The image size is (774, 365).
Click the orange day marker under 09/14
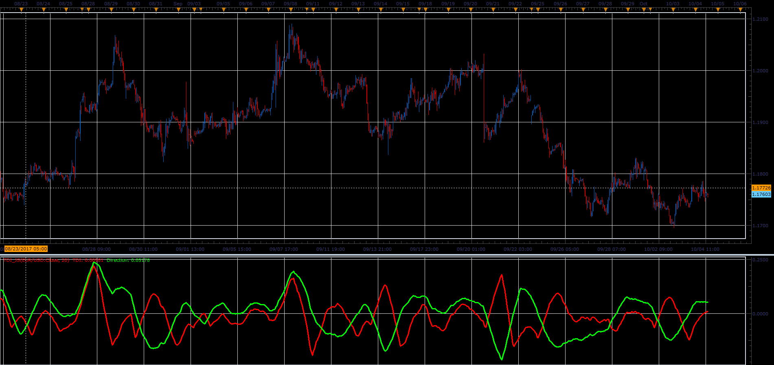(x=381, y=10)
